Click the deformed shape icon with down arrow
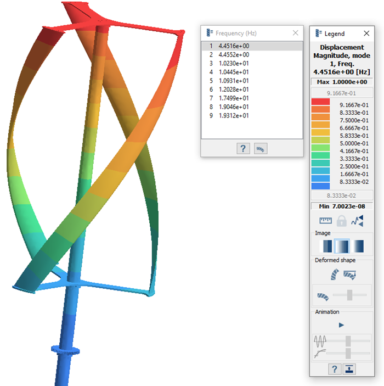 point(349,275)
